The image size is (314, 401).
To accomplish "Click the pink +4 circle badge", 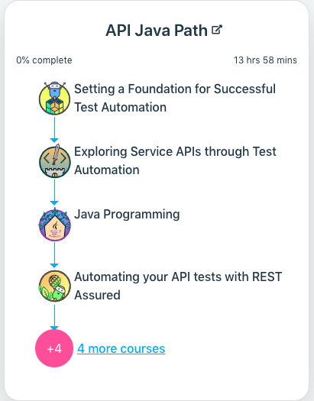I will [54, 348].
